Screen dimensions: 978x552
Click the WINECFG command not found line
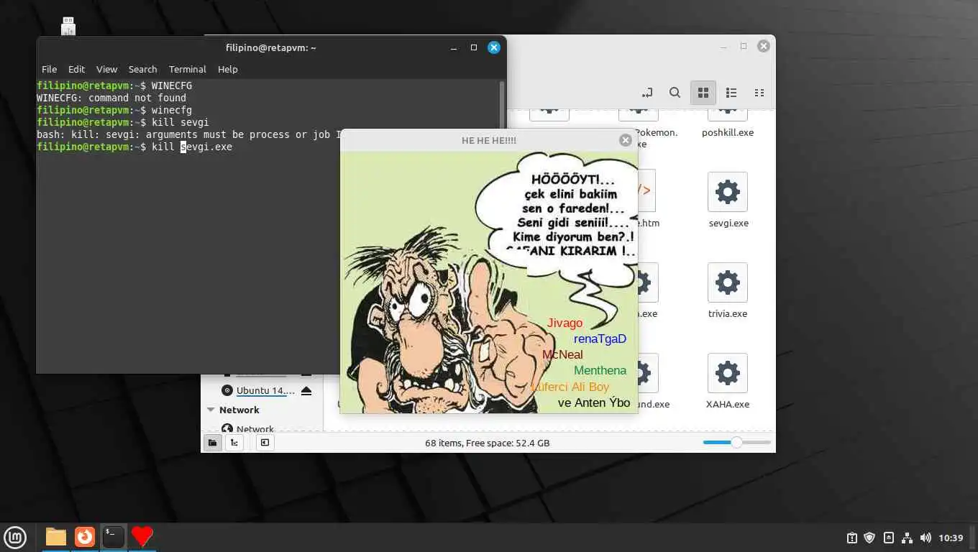pyautogui.click(x=111, y=98)
